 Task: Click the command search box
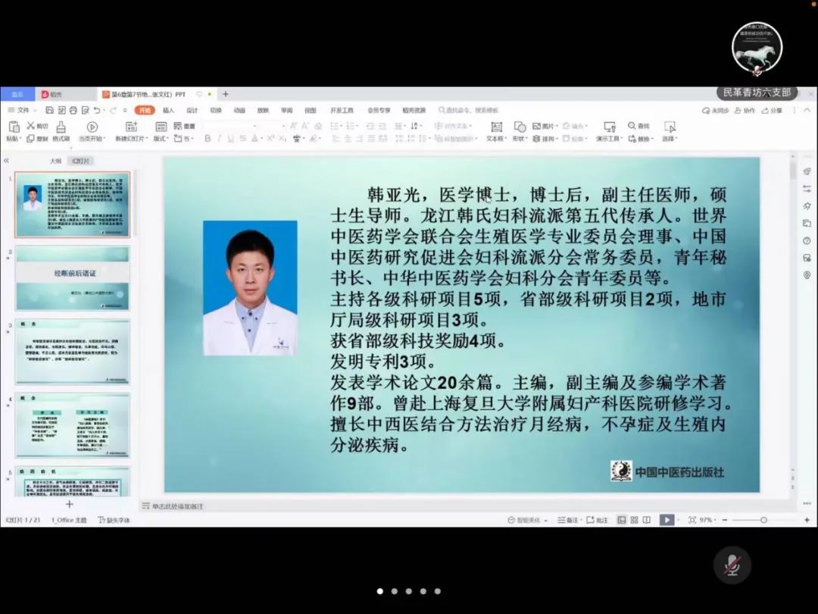[469, 110]
